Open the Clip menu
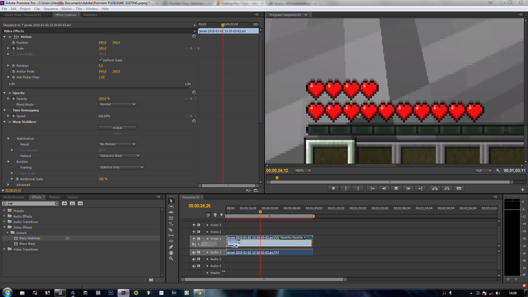Image resolution: width=528 pixels, height=297 pixels. pyautogui.click(x=37, y=9)
